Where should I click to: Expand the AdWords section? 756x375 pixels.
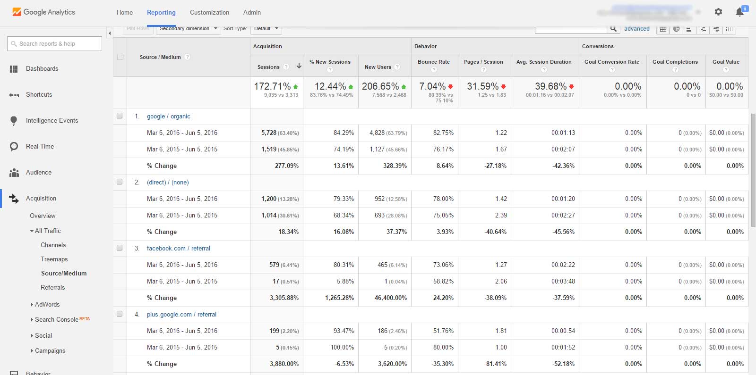pos(32,305)
